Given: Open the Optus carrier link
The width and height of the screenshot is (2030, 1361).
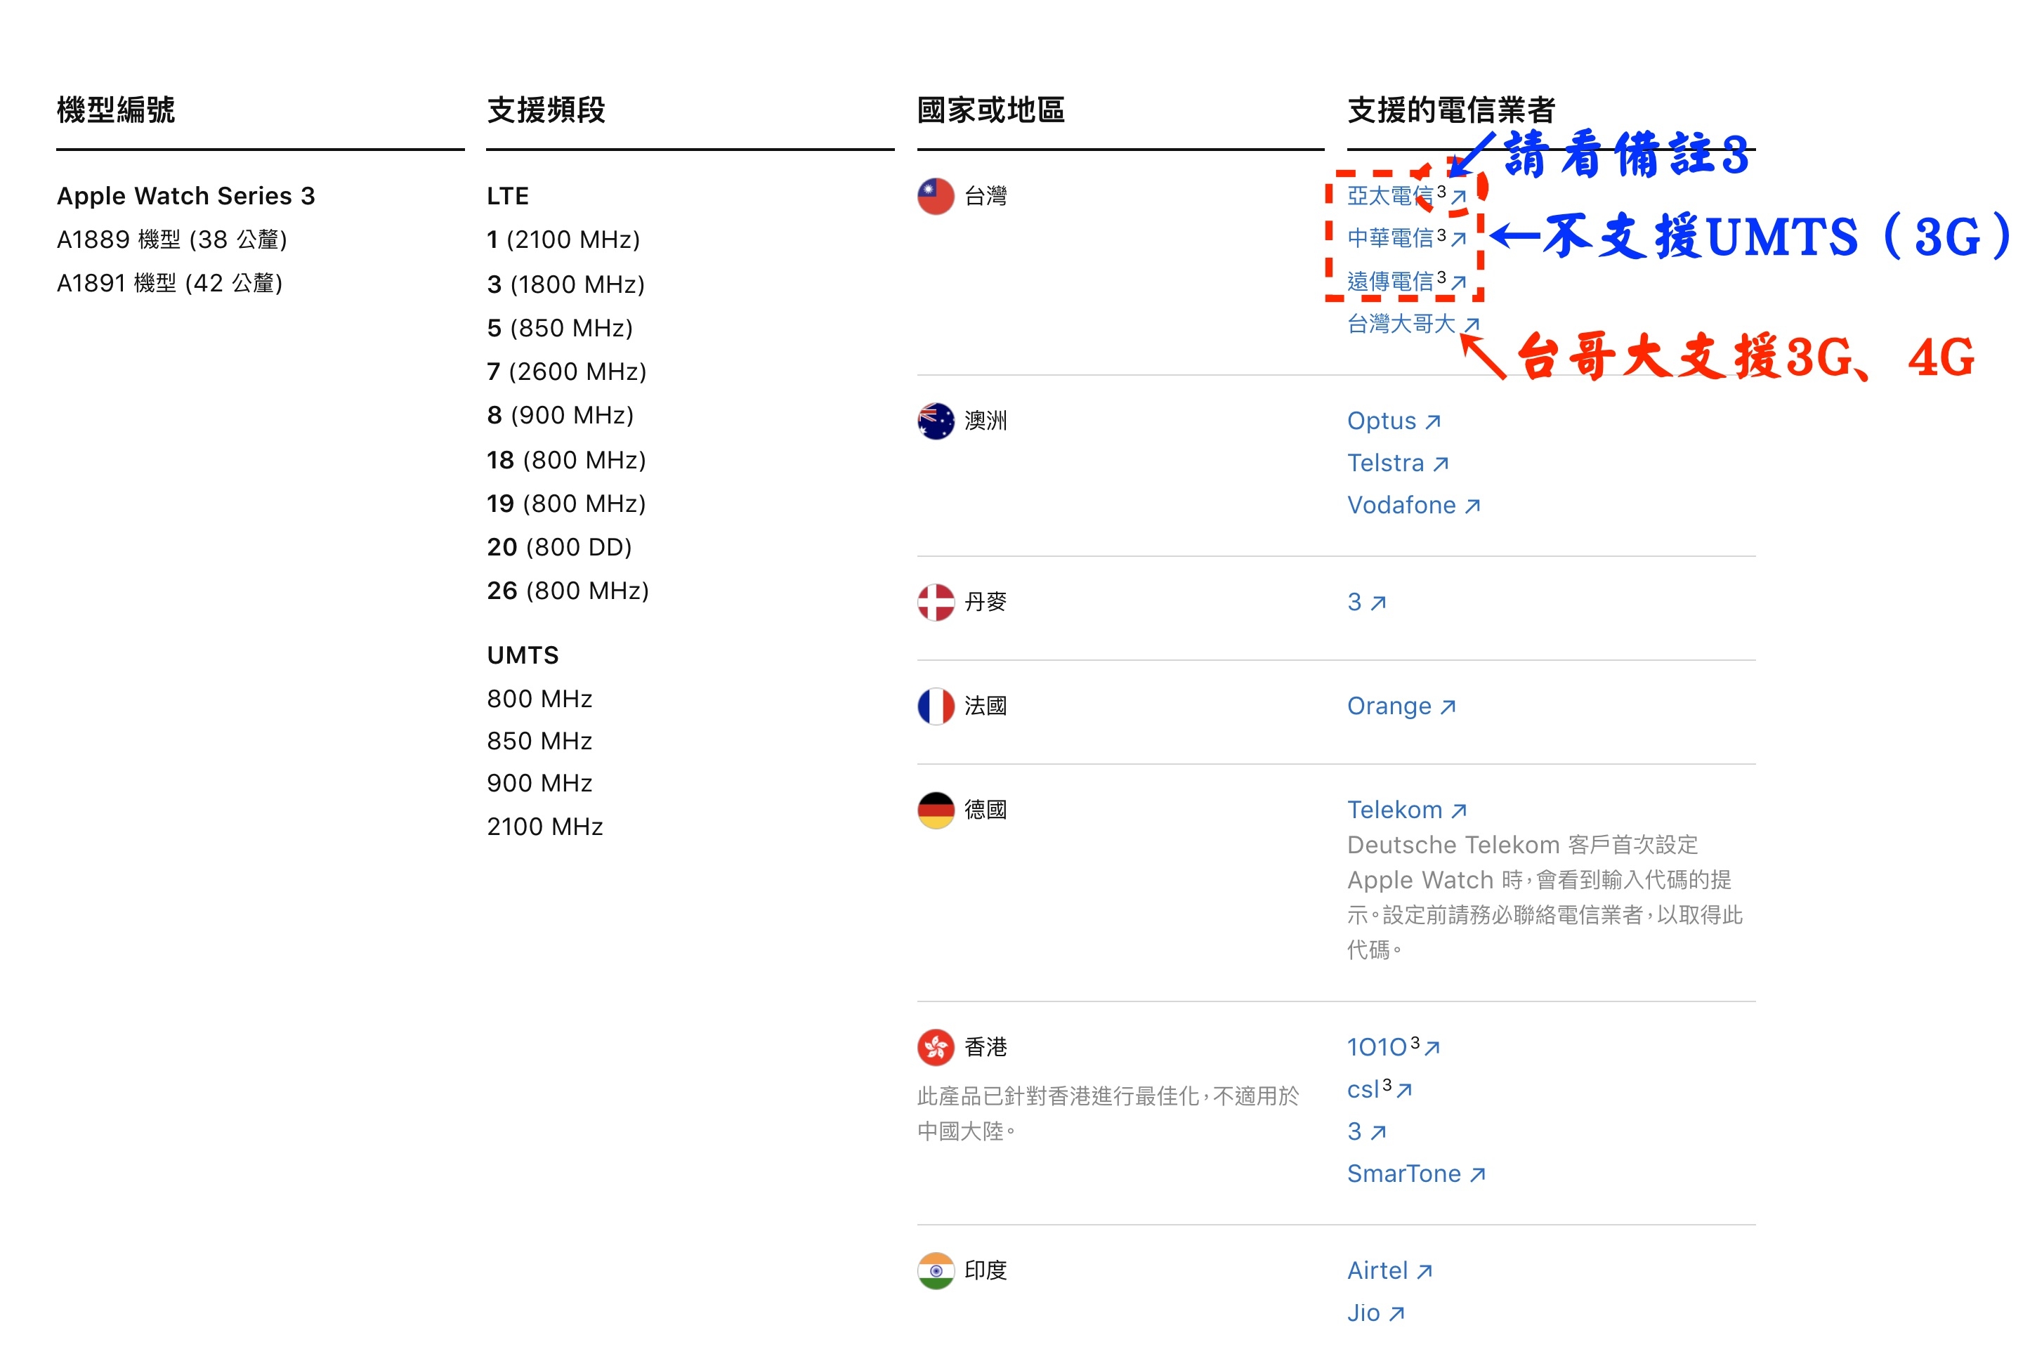Looking at the screenshot, I should (1394, 421).
